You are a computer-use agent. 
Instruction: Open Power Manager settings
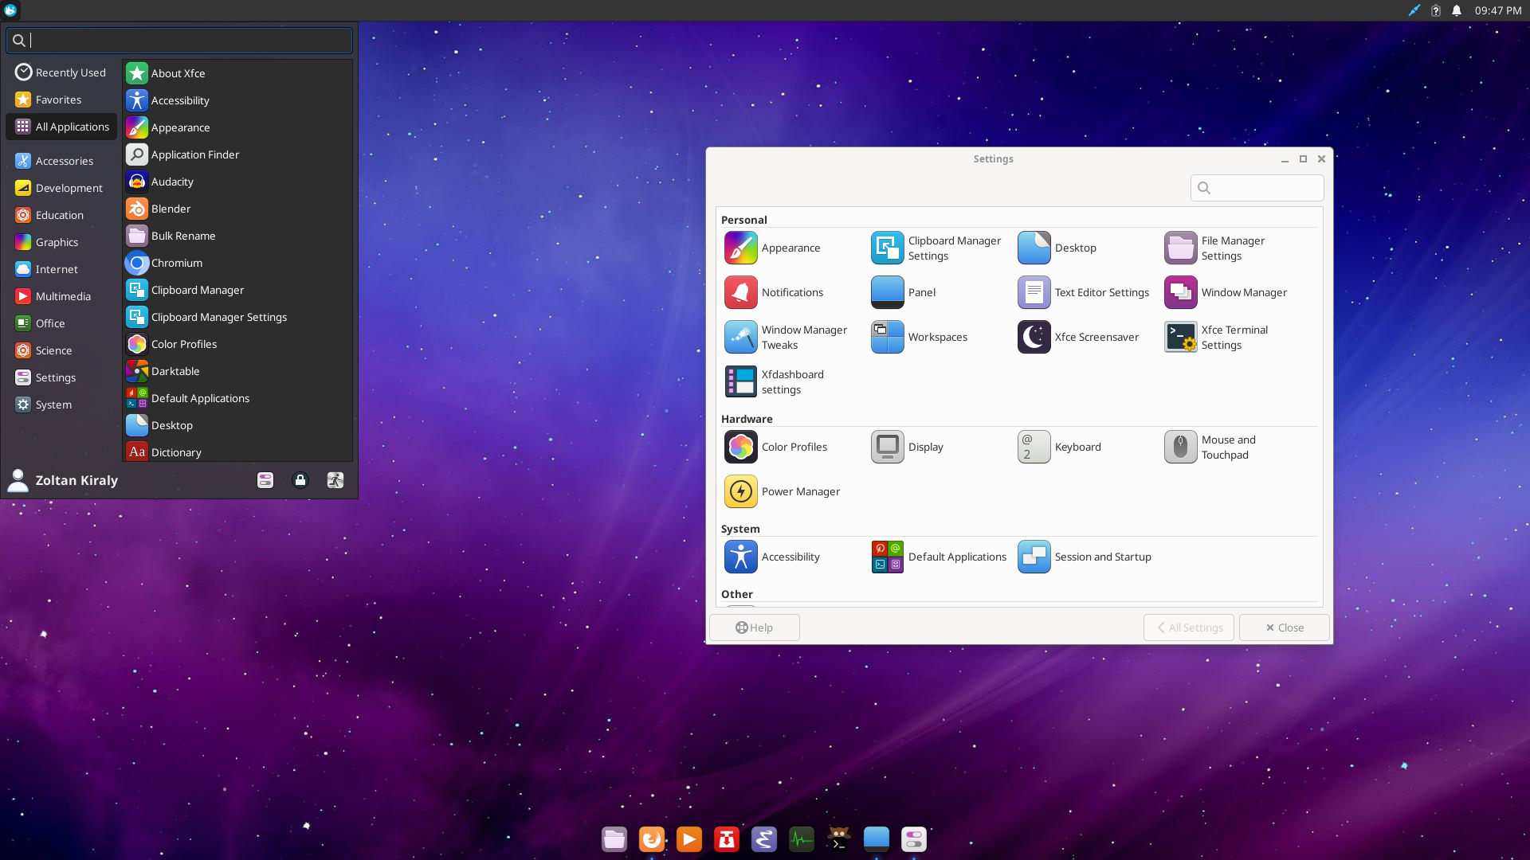point(782,492)
